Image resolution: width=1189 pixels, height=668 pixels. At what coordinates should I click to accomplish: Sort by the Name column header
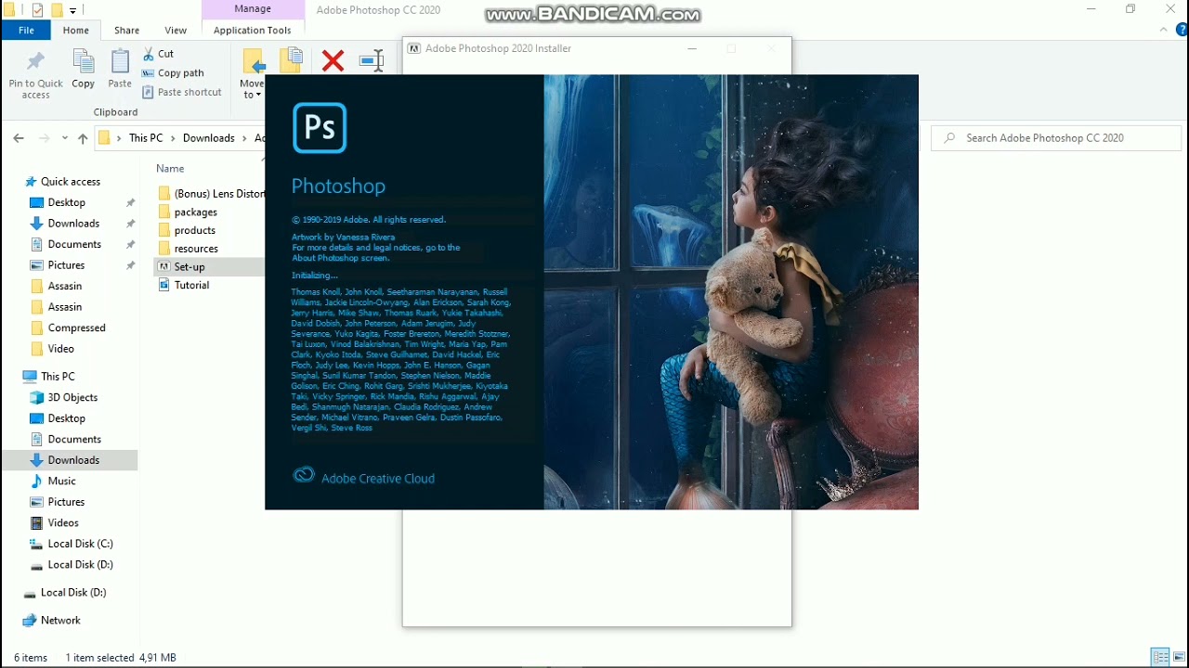tap(170, 169)
